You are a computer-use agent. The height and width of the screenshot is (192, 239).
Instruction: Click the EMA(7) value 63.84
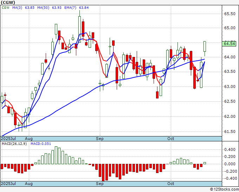click(84, 8)
